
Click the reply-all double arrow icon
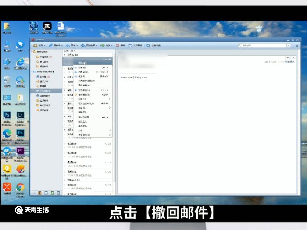tap(83, 46)
